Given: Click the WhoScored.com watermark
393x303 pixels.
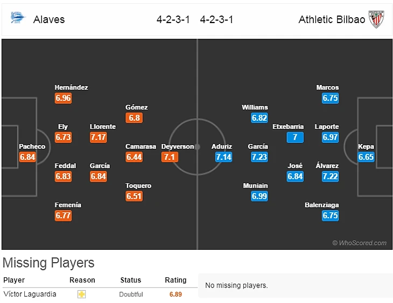Looking at the screenshot, I should (x=359, y=243).
